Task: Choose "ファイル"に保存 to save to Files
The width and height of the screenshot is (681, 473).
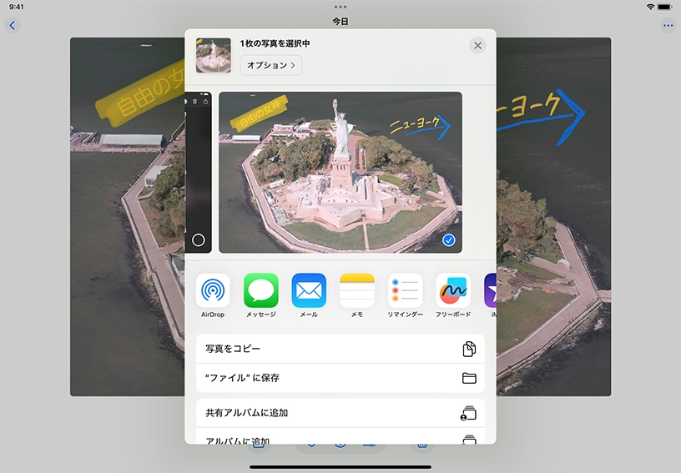Action: [x=340, y=378]
